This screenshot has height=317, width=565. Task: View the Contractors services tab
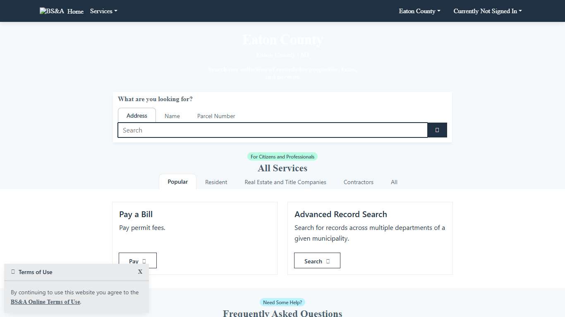tap(358, 182)
